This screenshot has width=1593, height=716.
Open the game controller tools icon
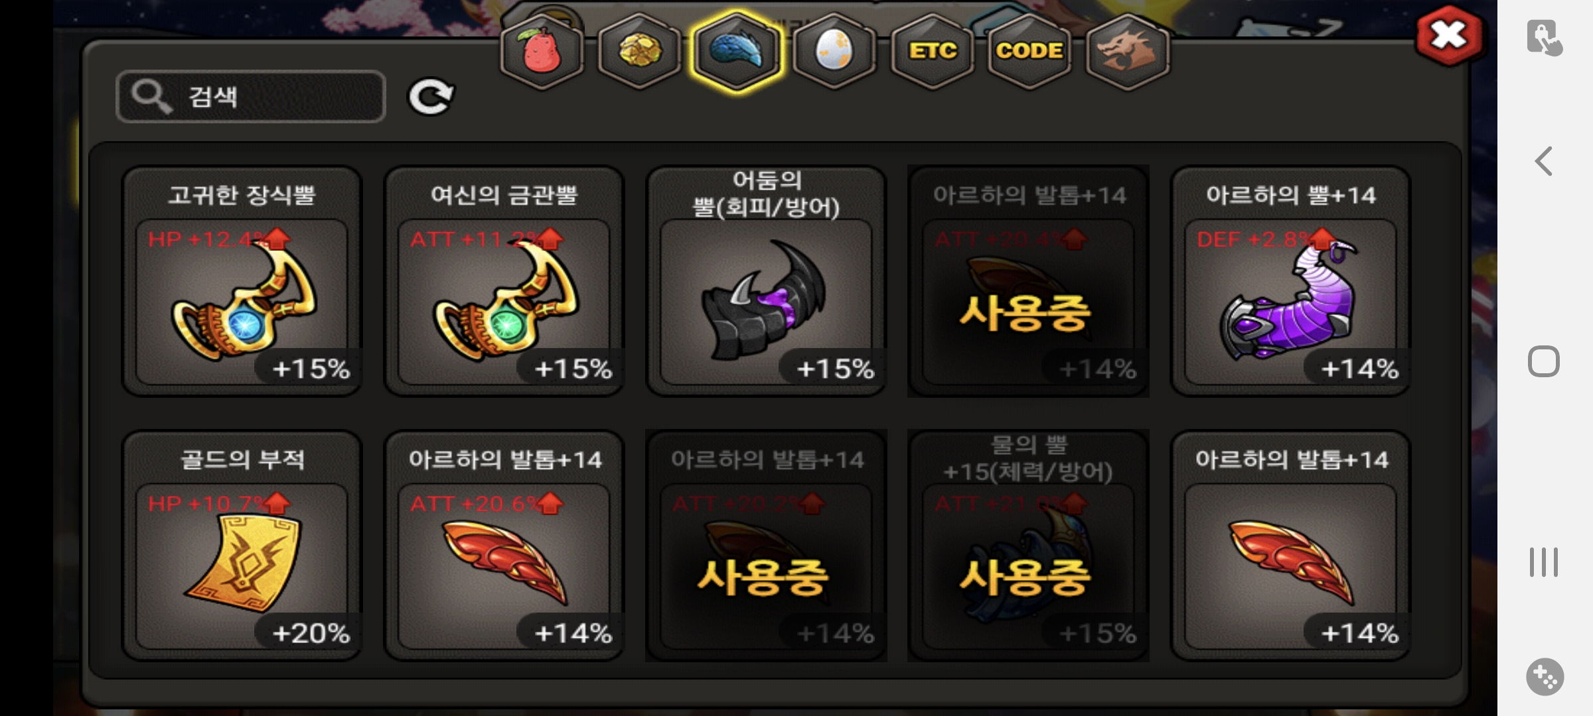pos(1545,677)
